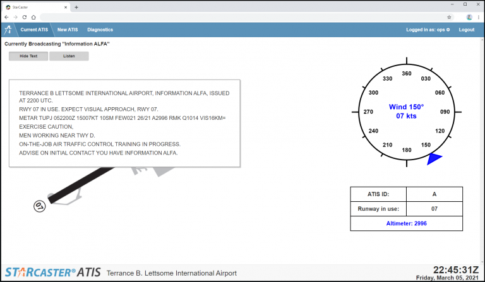
Task: Hide the ATIS text with Hide Text
Action: click(x=28, y=56)
